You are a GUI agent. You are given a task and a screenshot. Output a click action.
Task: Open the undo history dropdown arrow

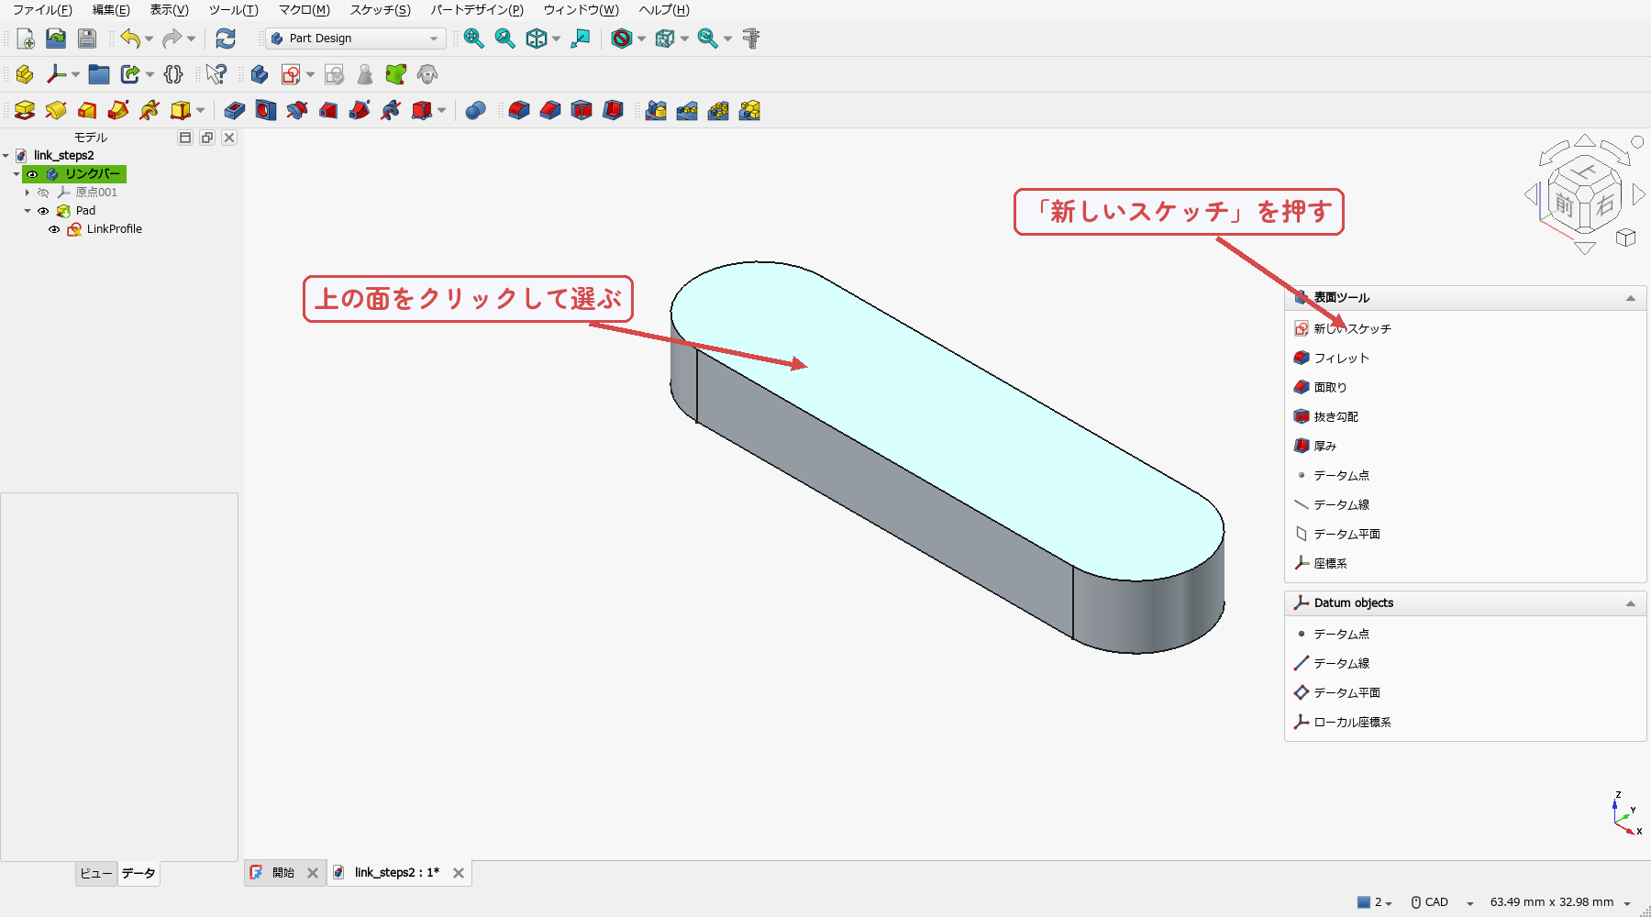149,39
